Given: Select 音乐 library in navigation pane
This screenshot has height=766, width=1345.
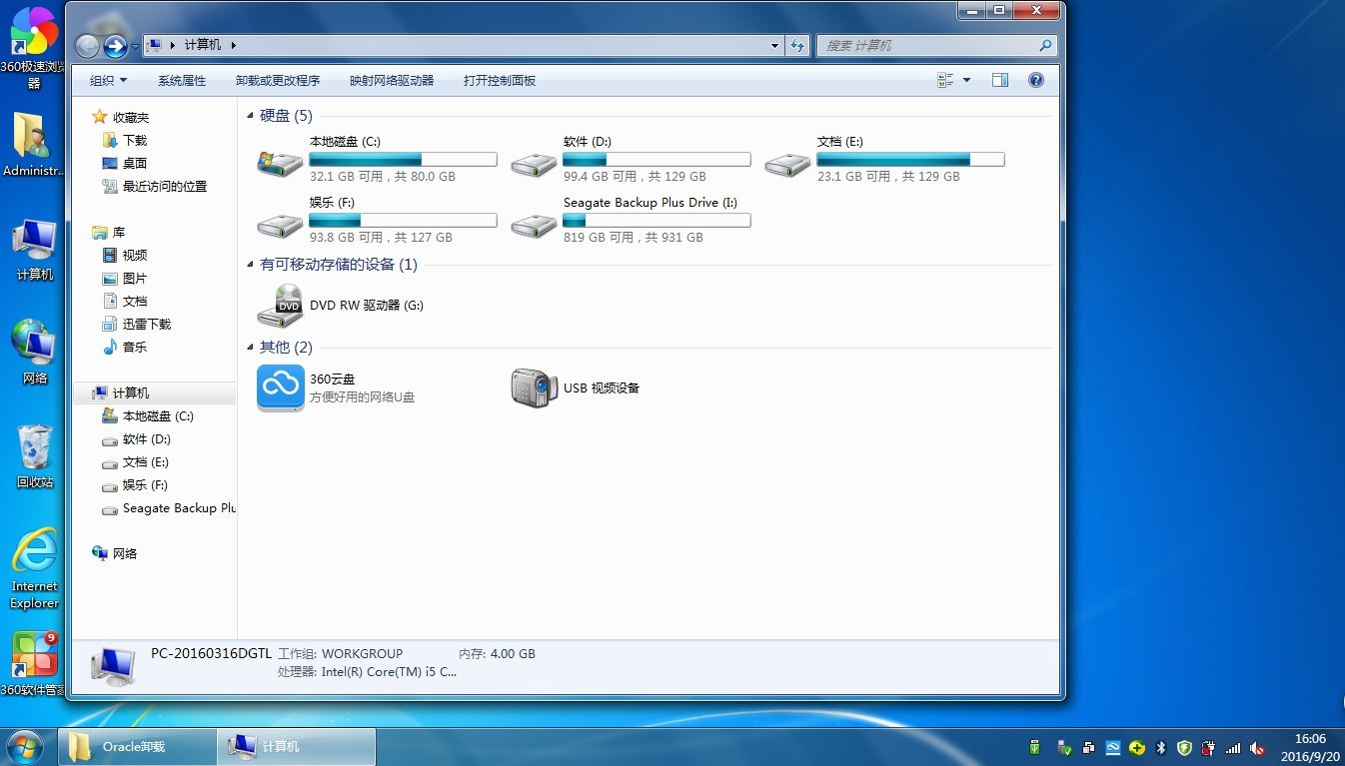Looking at the screenshot, I should pyautogui.click(x=135, y=348).
